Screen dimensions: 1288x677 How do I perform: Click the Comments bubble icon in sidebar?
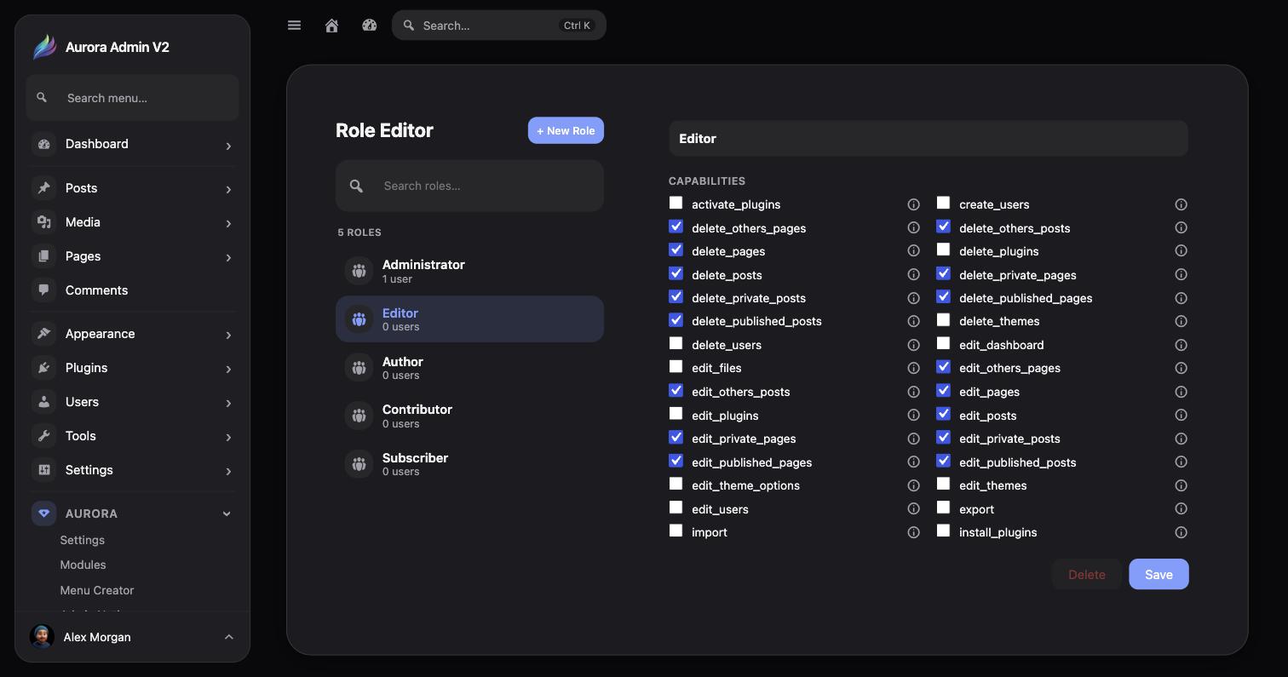pyautogui.click(x=44, y=290)
